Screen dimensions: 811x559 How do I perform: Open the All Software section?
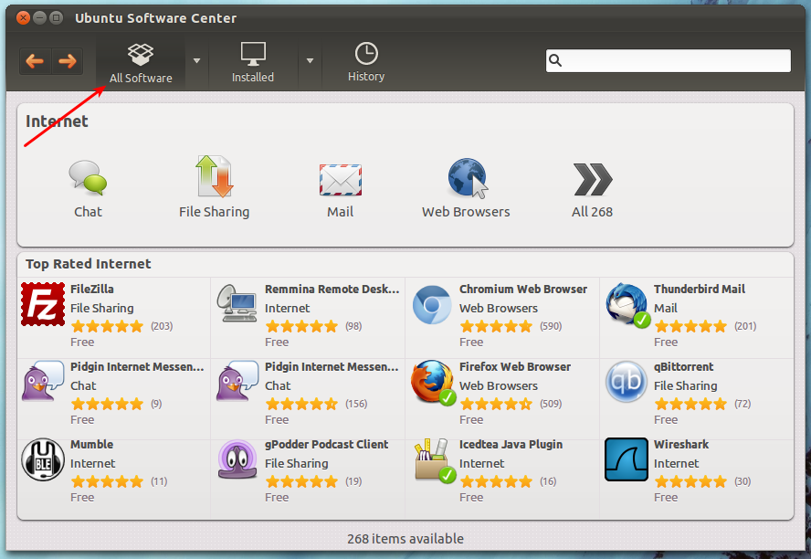141,63
